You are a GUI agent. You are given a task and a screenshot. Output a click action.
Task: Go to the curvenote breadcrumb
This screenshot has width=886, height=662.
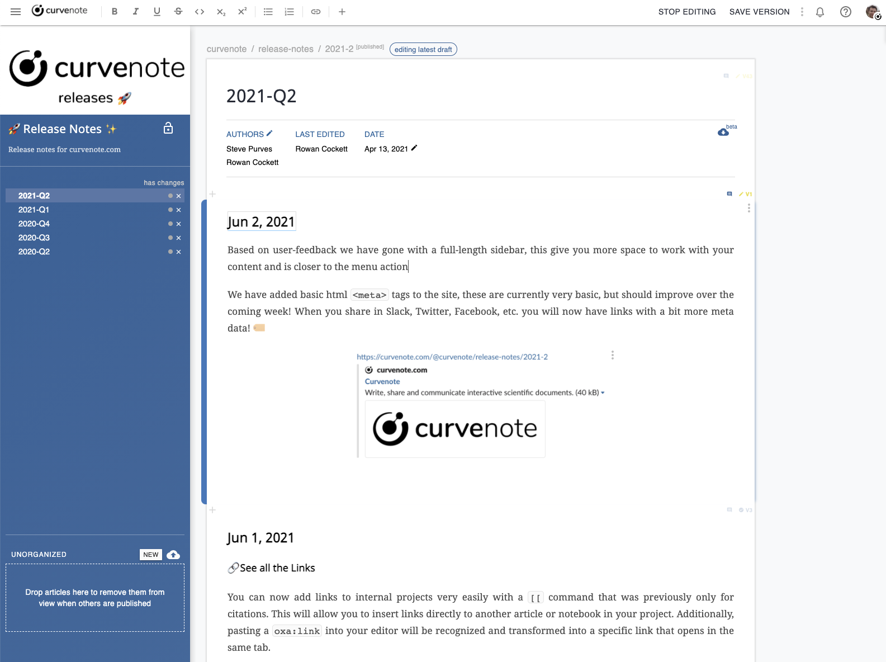tap(226, 49)
